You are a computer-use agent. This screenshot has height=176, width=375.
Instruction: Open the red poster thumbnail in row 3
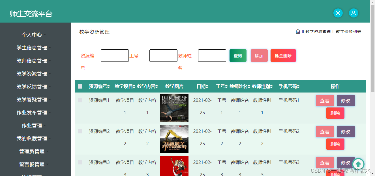pyautogui.click(x=174, y=166)
